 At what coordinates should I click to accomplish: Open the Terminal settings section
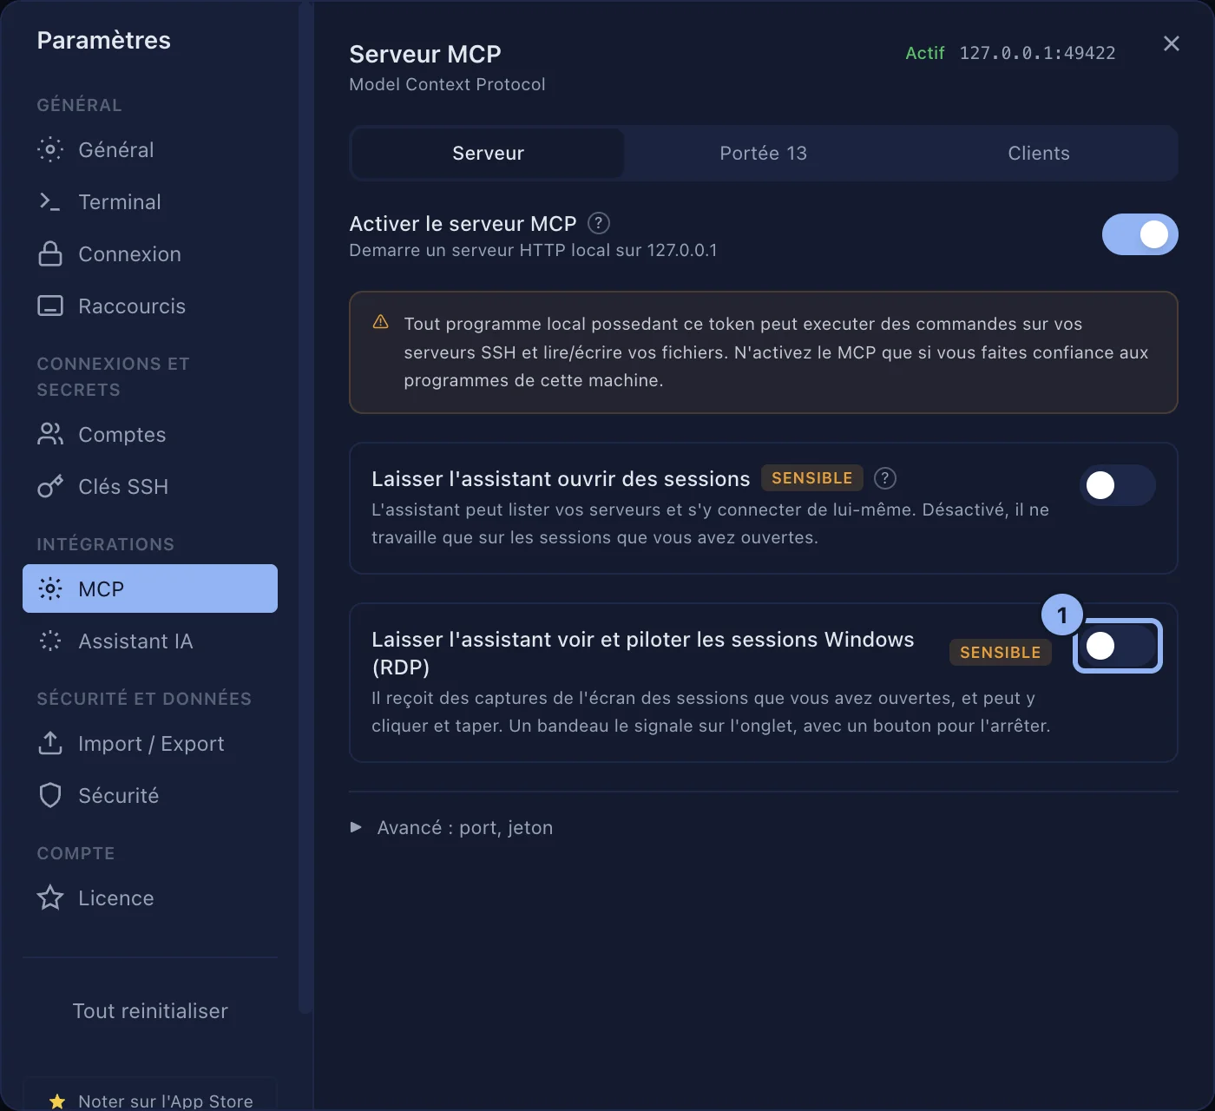[150, 201]
